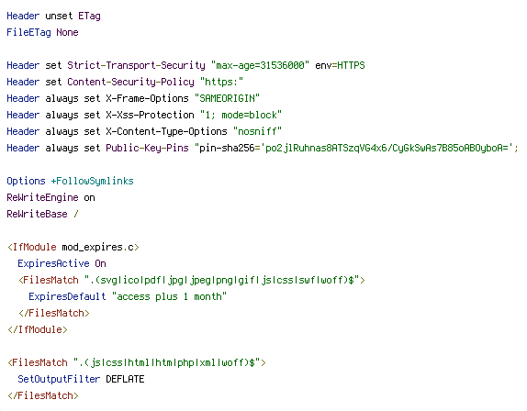Click the ReWriteBase directive
The width and height of the screenshot is (527, 411).
click(42, 214)
